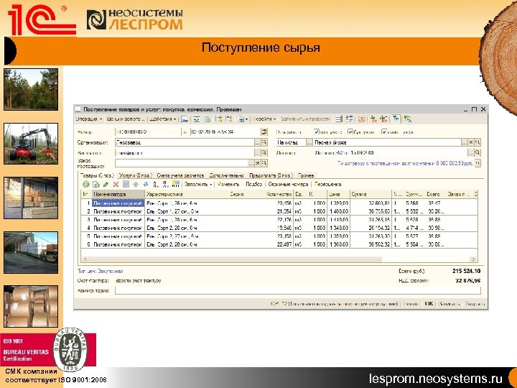Click the second Дт/Кт posting result icon
The image size is (517, 388).
click(383, 119)
